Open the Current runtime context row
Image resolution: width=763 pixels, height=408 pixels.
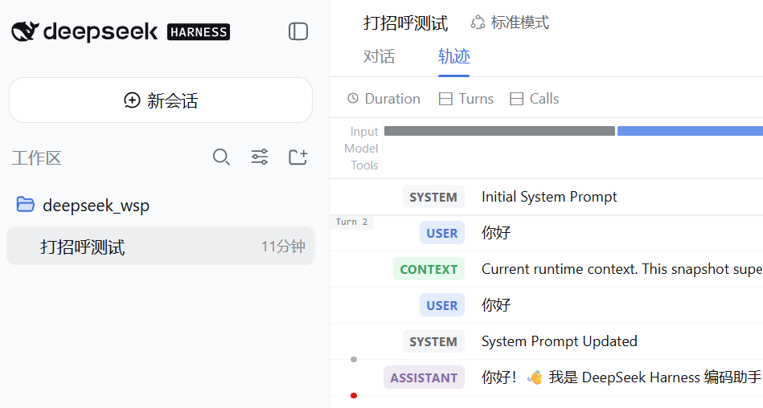pos(547,269)
